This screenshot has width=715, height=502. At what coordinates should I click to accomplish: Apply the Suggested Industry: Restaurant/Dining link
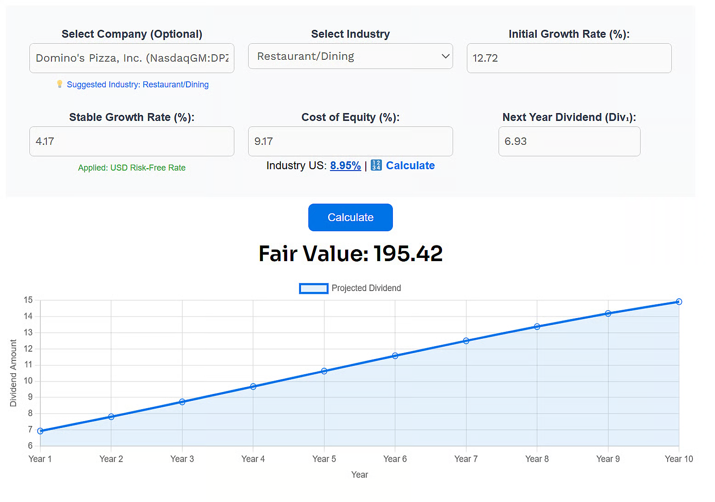pyautogui.click(x=137, y=85)
